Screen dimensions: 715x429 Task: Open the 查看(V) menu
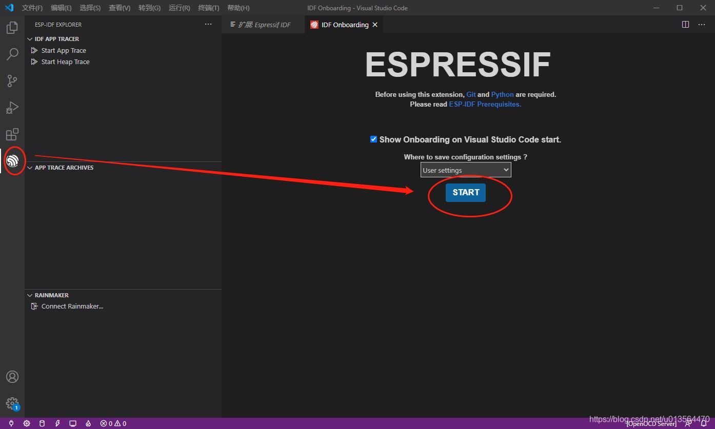point(120,8)
